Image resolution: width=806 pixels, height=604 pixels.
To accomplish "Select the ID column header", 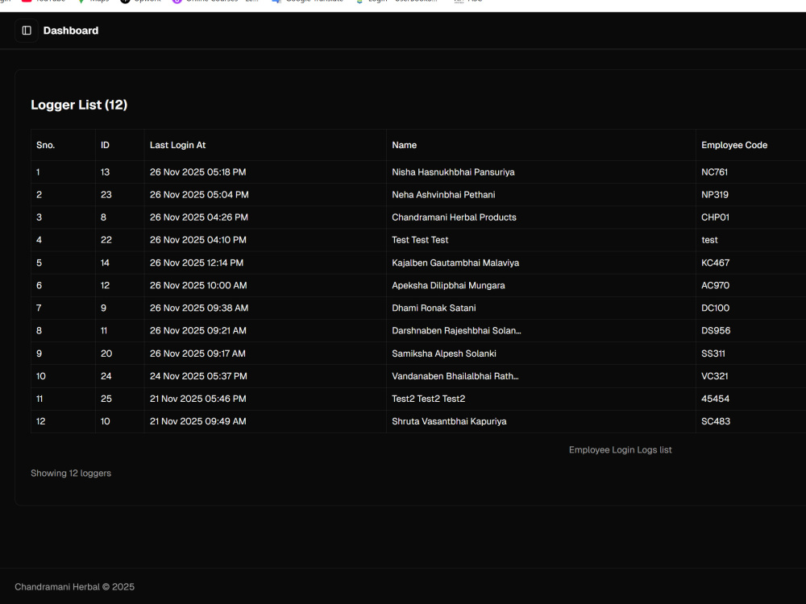I will pyautogui.click(x=105, y=145).
